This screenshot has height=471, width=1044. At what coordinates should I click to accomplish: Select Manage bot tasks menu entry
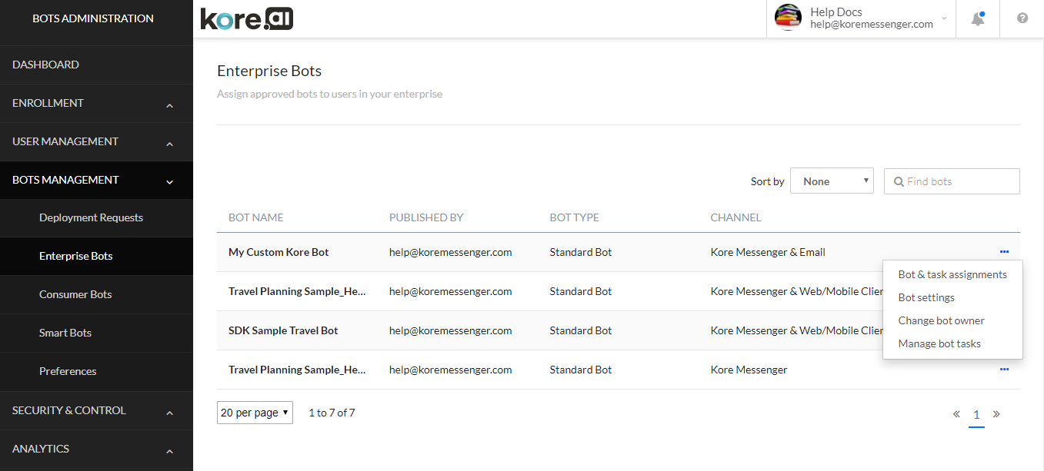pos(939,343)
